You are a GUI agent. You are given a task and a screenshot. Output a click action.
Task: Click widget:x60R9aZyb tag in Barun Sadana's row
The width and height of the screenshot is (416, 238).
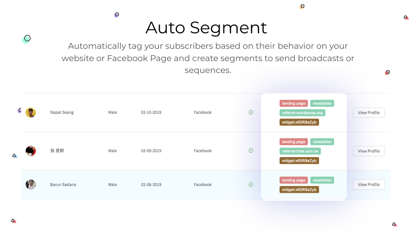299,190
